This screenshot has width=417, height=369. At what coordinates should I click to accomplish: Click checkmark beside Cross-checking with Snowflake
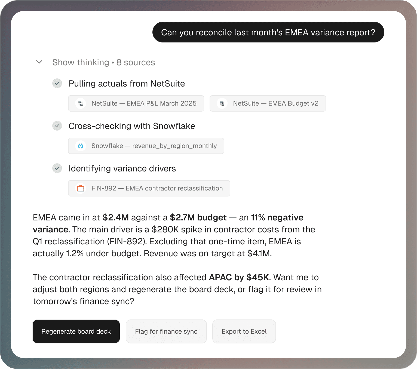point(57,126)
